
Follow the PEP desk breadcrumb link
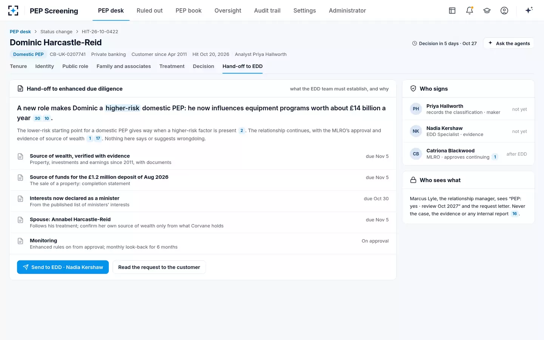(20, 32)
